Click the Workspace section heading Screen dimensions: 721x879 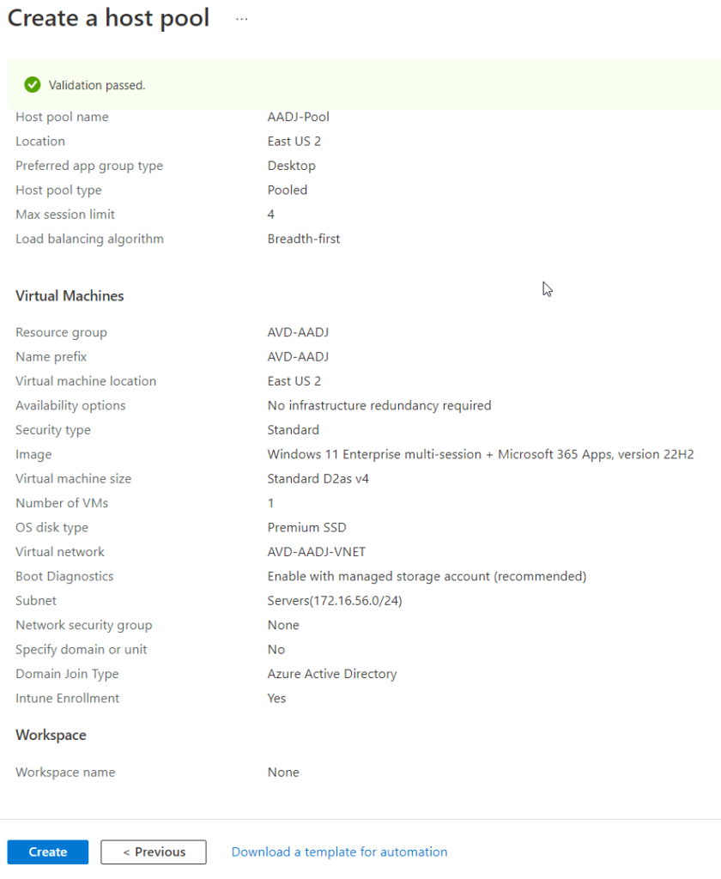click(x=51, y=735)
